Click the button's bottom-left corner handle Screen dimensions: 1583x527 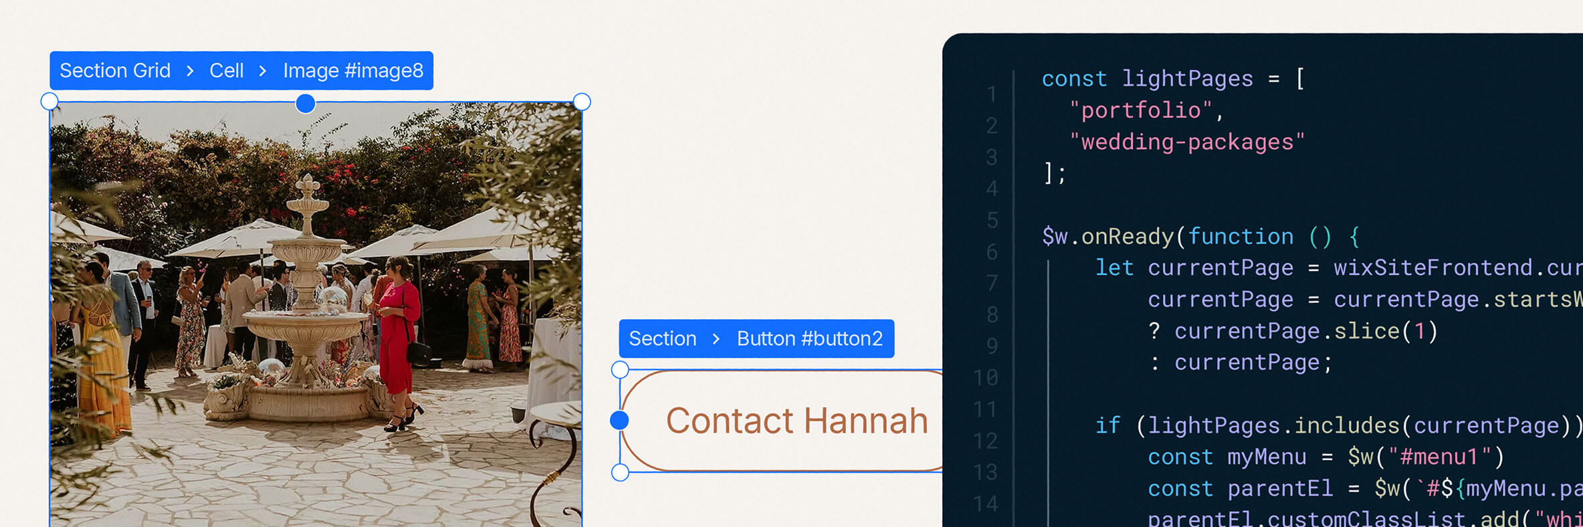[x=620, y=472]
